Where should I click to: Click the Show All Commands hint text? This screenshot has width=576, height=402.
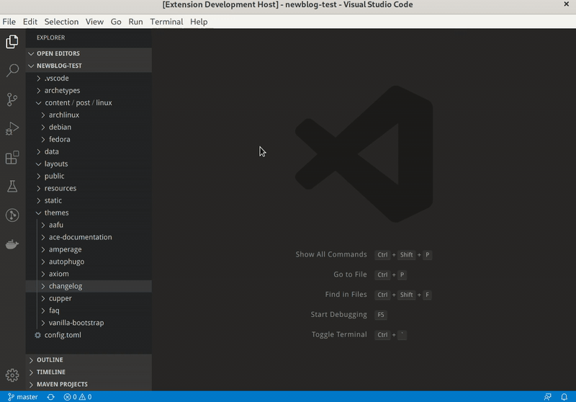pyautogui.click(x=331, y=254)
